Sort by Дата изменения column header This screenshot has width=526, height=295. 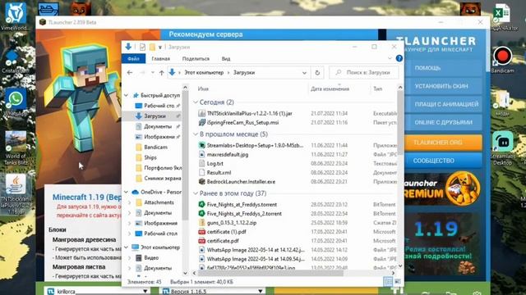point(330,89)
